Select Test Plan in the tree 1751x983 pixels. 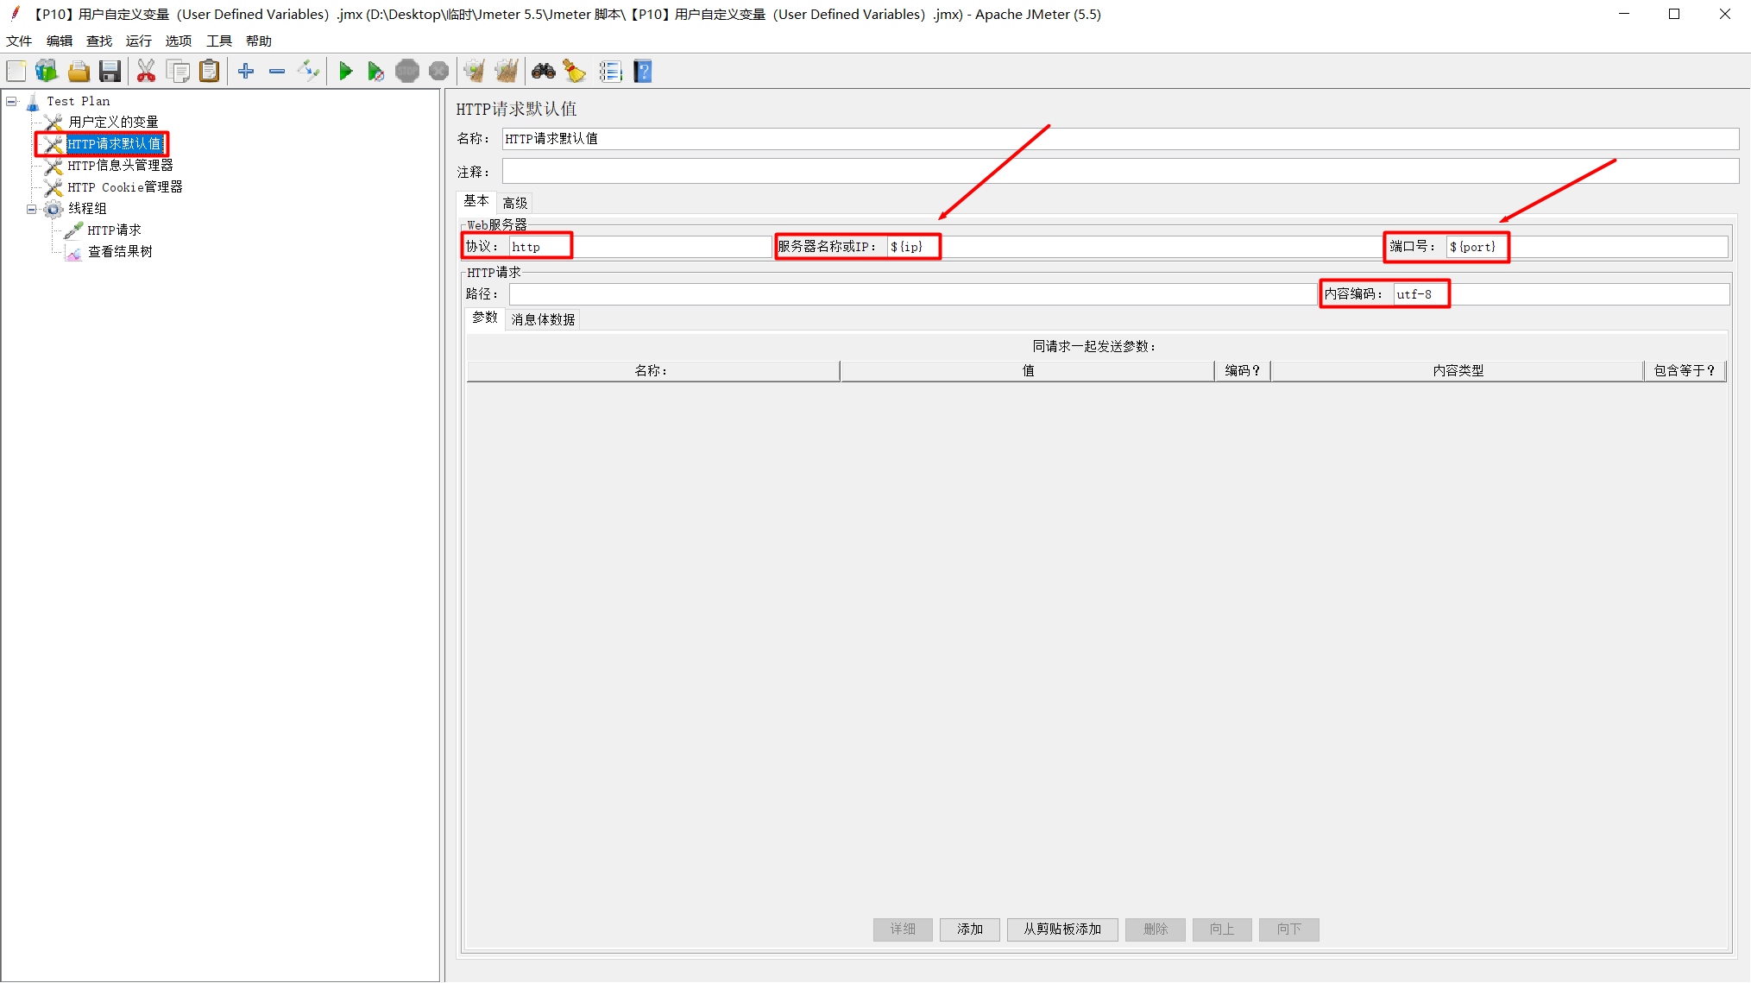click(x=78, y=102)
